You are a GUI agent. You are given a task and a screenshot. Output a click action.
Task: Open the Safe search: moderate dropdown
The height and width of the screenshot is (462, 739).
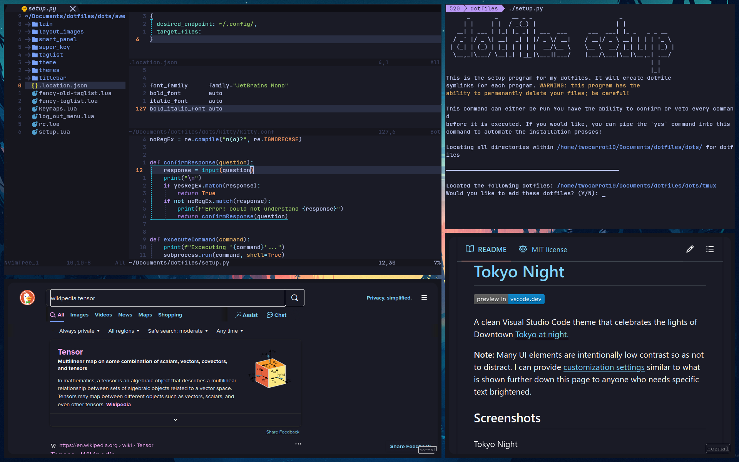(178, 331)
